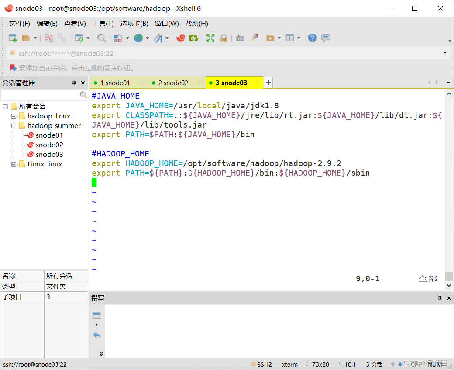Screen dimensions: 454x370
Task: Select snode02 session in tree
Action: 49,145
